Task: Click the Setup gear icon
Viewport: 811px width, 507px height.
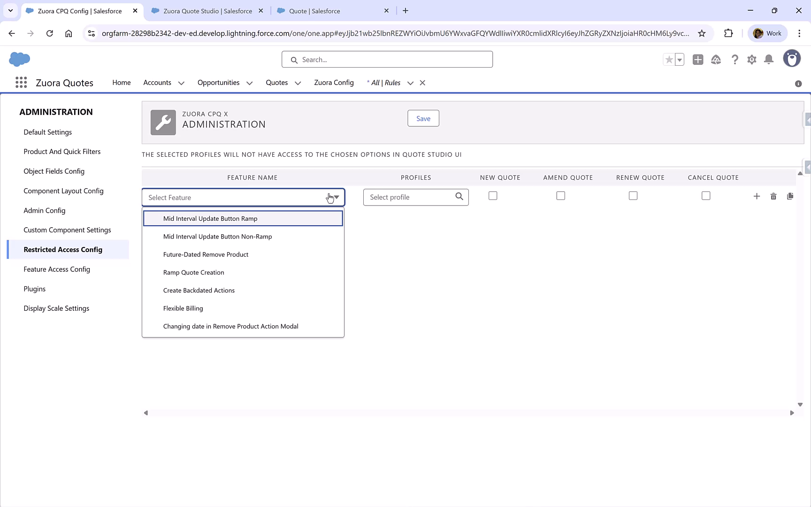Action: click(x=752, y=60)
